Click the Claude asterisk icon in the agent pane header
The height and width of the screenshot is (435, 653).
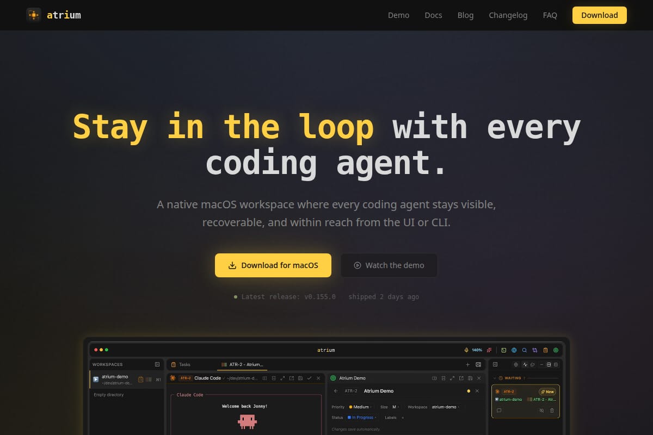(173, 378)
